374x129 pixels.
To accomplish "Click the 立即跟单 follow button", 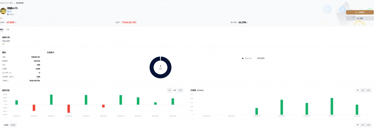I will [x=360, y=12].
